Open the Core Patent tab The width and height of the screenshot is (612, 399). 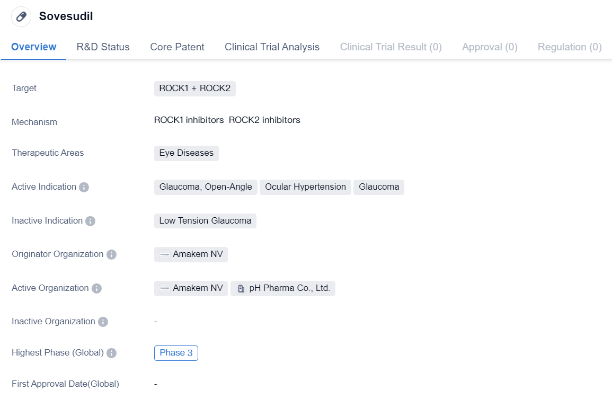click(x=177, y=47)
